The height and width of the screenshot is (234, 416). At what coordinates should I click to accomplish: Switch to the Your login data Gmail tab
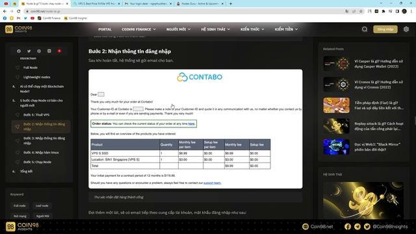[148, 4]
